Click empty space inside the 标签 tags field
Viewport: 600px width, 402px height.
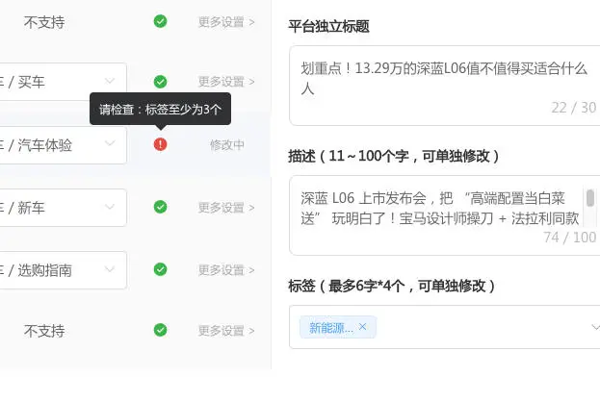tap(482, 328)
